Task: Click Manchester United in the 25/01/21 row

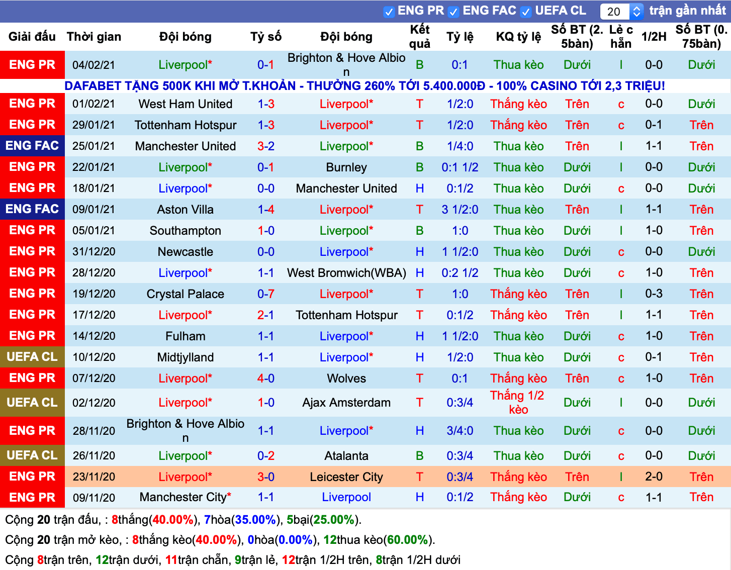Action: [x=186, y=146]
